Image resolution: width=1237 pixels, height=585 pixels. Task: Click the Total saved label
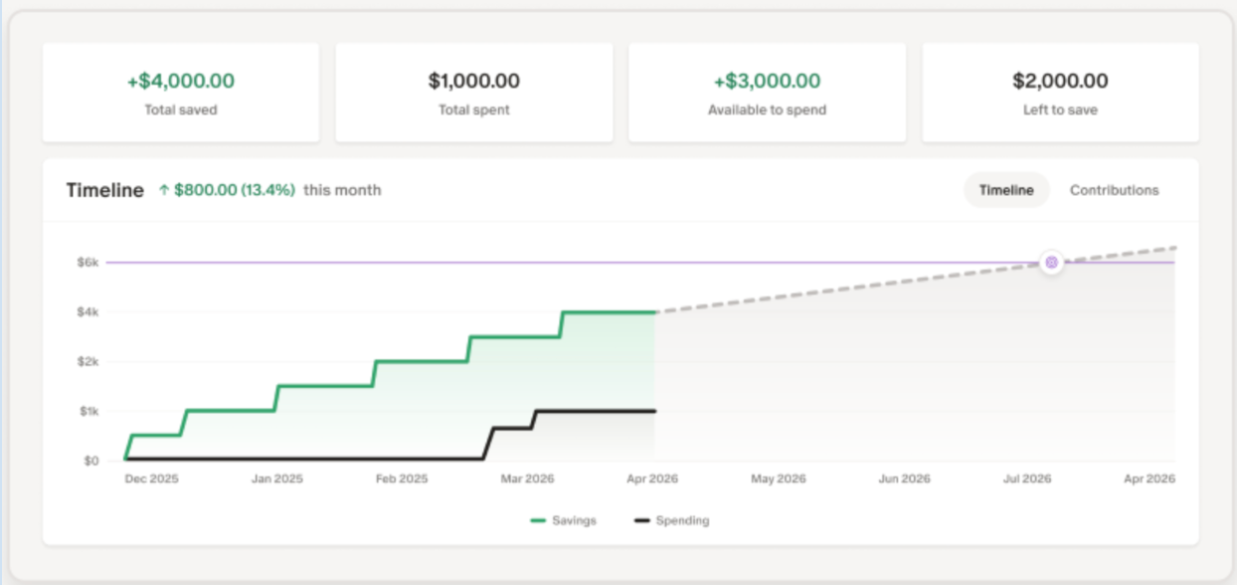pos(181,109)
